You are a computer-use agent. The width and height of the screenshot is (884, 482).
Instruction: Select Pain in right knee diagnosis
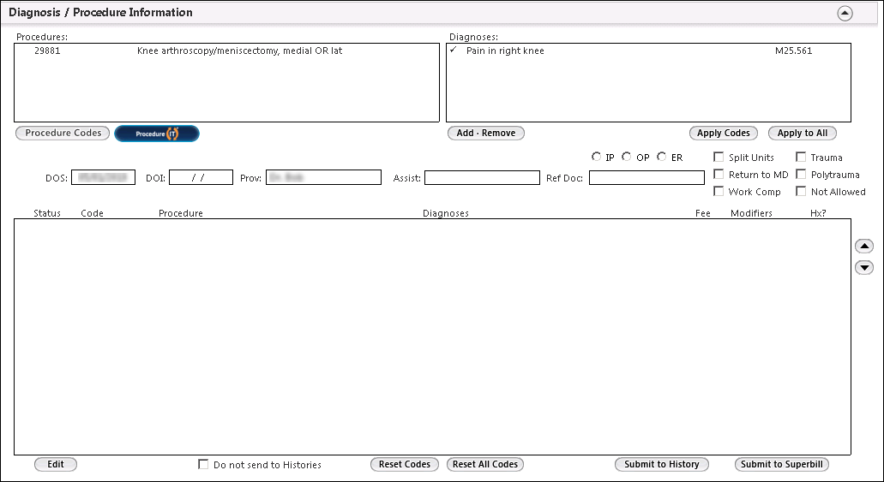coord(505,51)
